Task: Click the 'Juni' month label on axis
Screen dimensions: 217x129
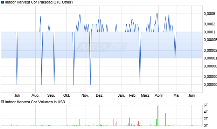Action: (191, 95)
